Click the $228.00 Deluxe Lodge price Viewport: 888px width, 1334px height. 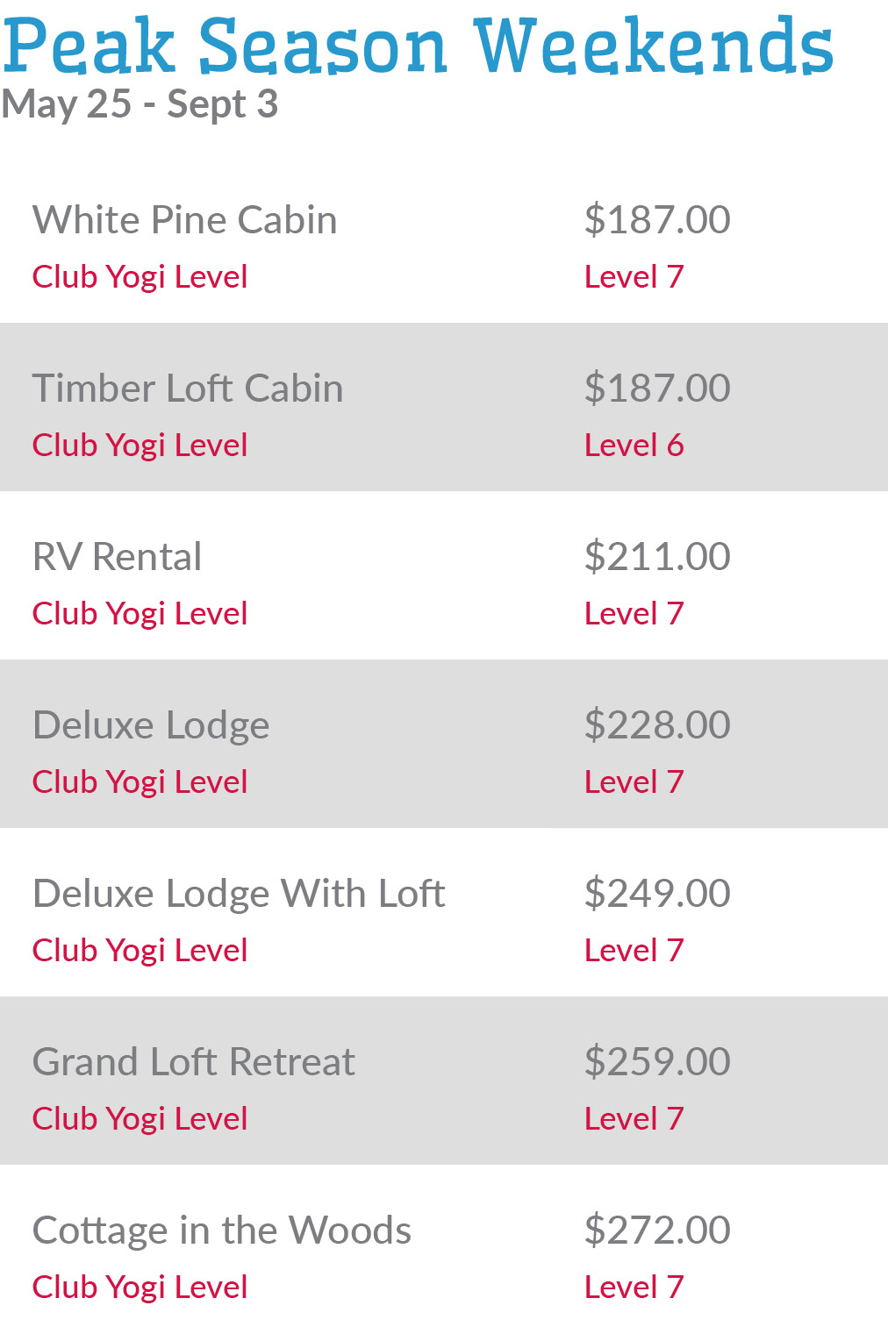click(657, 725)
